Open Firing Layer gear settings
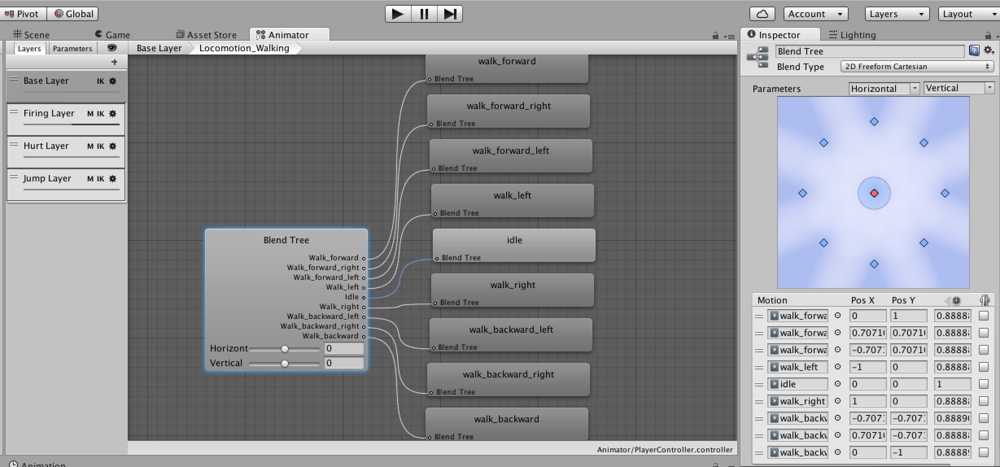1000x467 pixels. 113,113
